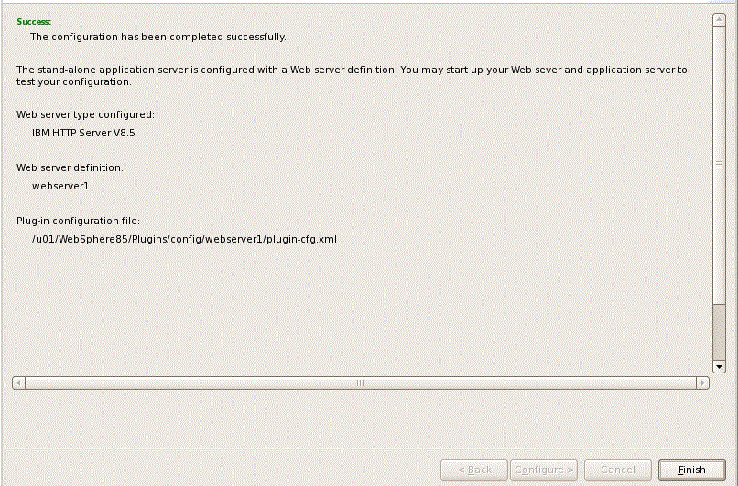Click the "IBM HTTP Server V8.5" text
The image size is (738, 486).
pyautogui.click(x=83, y=133)
